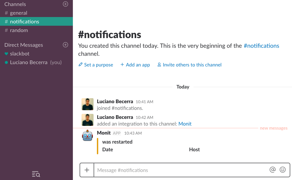Viewport: 292px width, 180px height.
Task: Click the blue #notifications channel link
Action: coord(262,46)
